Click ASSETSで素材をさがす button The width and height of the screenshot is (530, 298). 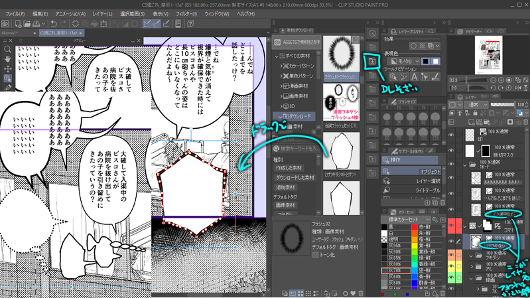click(x=297, y=42)
